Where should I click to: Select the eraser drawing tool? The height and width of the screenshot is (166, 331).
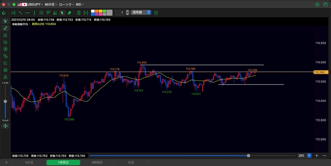point(69,13)
